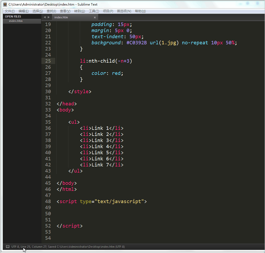Click the closing </body> tag
The height and width of the screenshot is (253, 265).
67,183
